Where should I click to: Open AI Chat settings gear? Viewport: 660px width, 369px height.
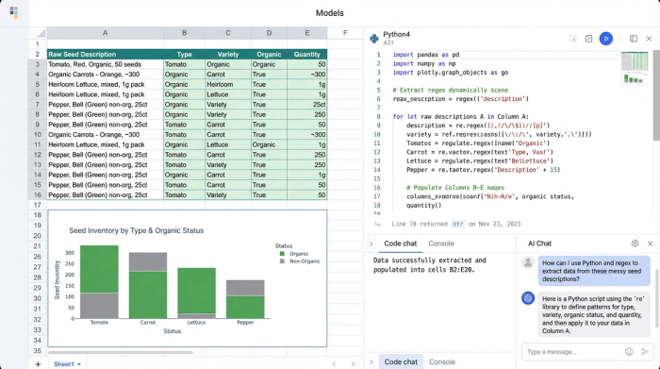(635, 243)
